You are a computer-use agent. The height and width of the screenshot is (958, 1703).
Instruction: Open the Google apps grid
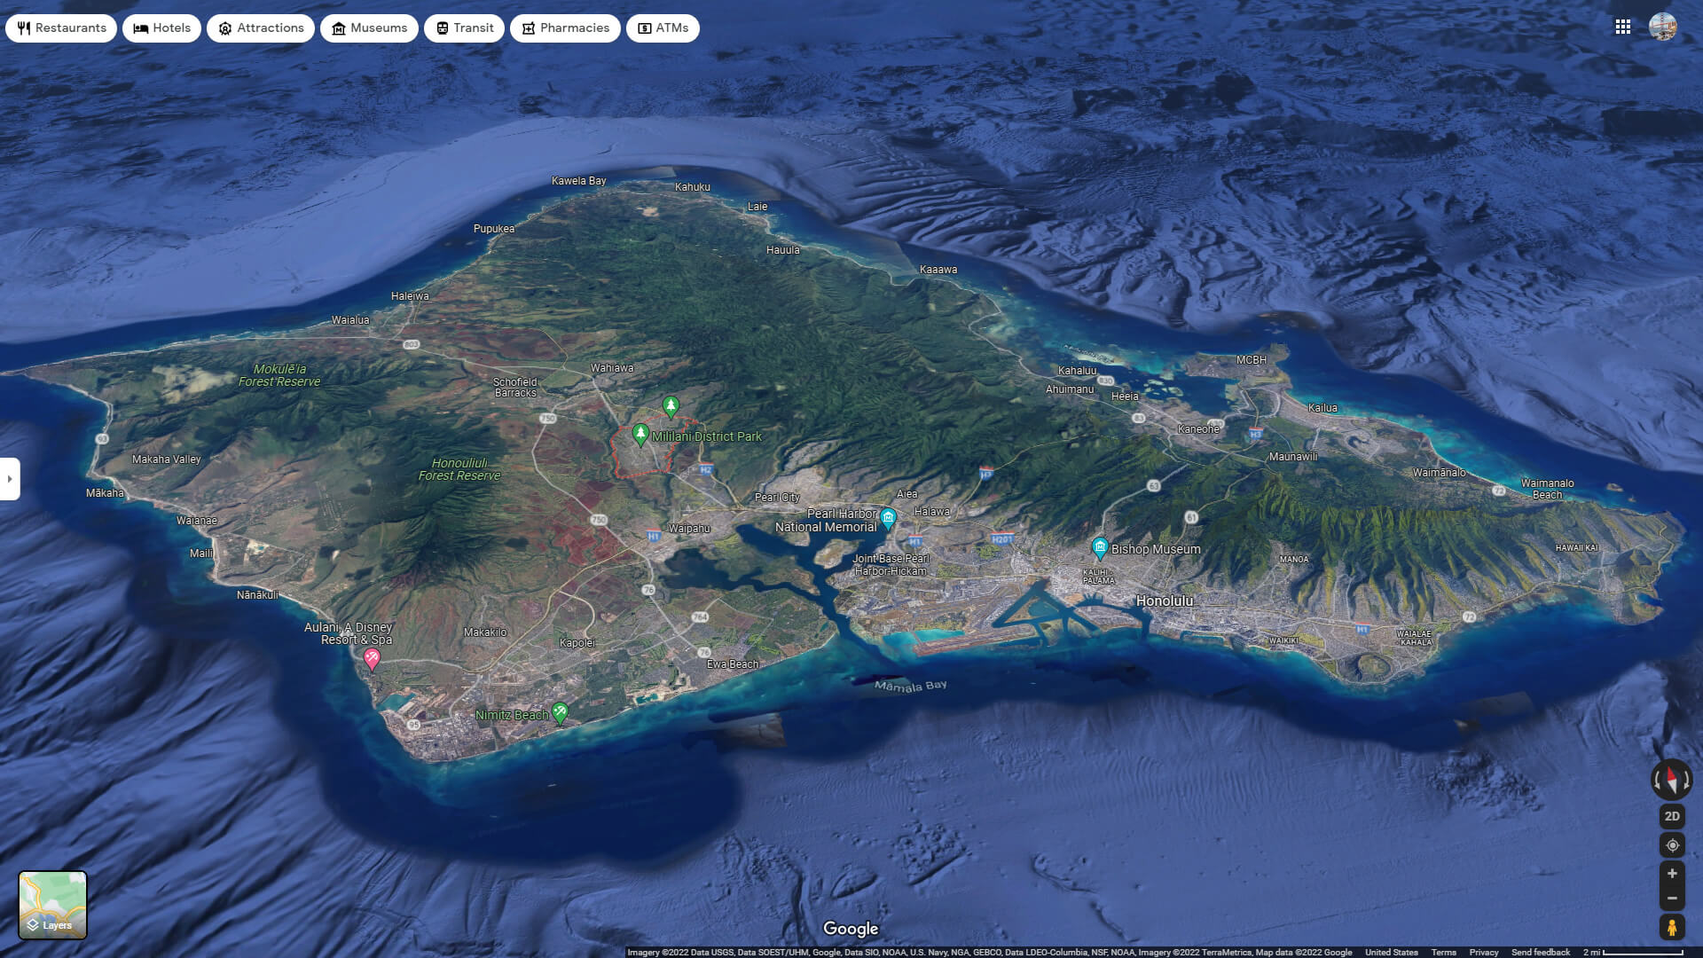click(1623, 27)
